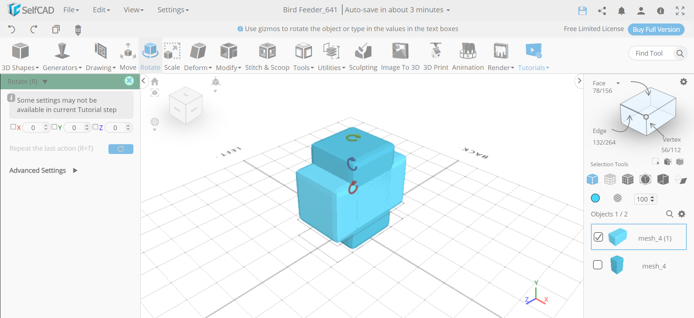This screenshot has width=694, height=318.
Task: Open the Face selection dropdown arrow
Action: tap(618, 83)
